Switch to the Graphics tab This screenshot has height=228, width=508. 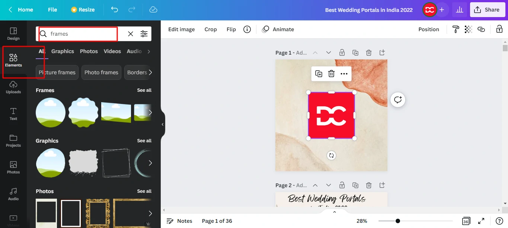pos(63,51)
